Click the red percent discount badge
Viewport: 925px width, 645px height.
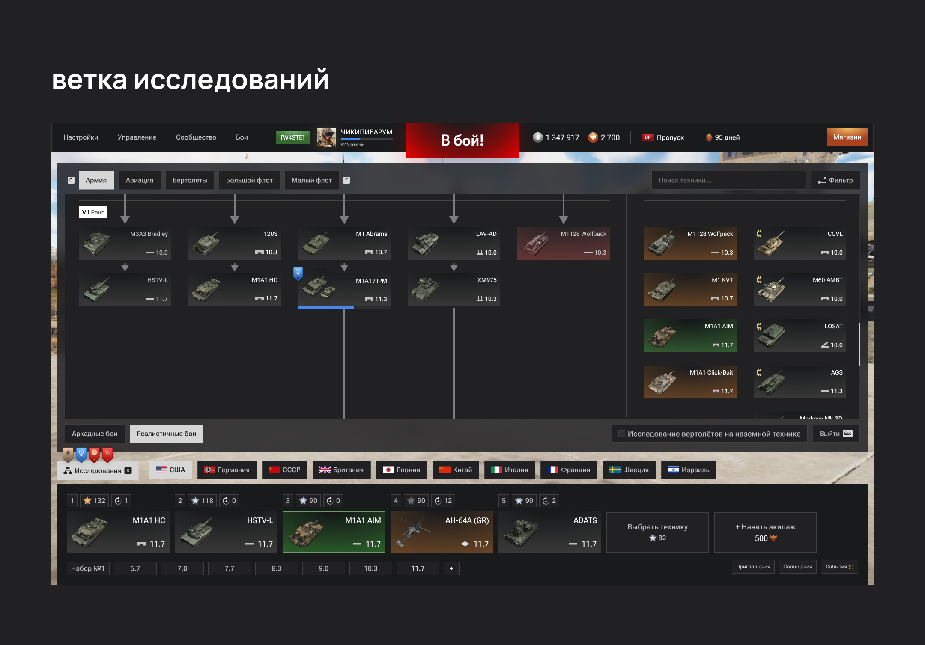pyautogui.click(x=107, y=454)
